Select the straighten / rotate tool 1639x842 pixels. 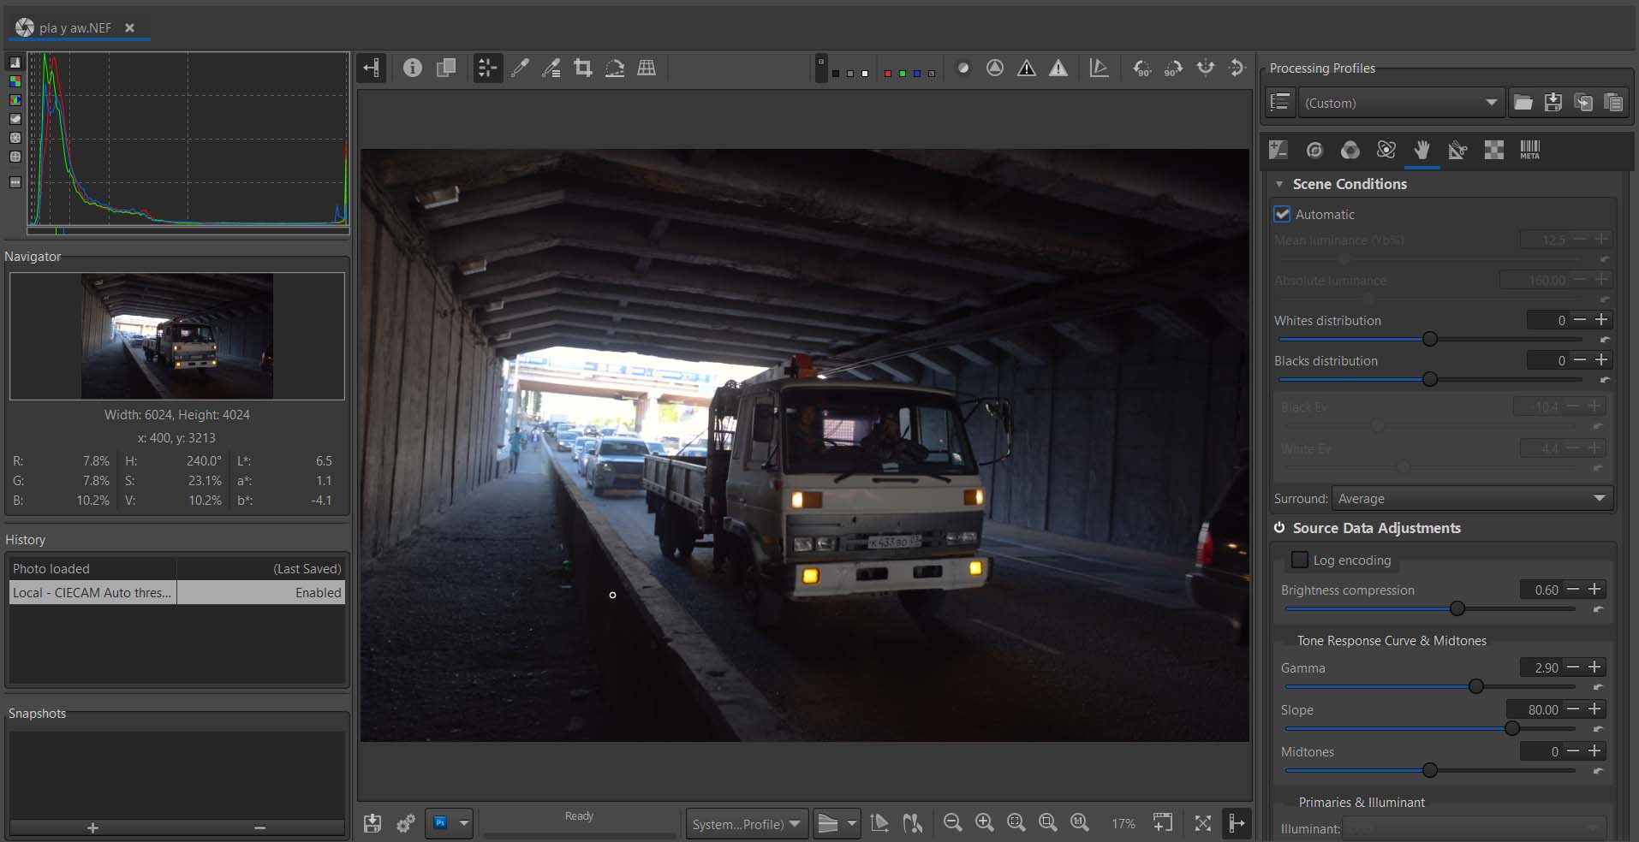[x=615, y=68]
